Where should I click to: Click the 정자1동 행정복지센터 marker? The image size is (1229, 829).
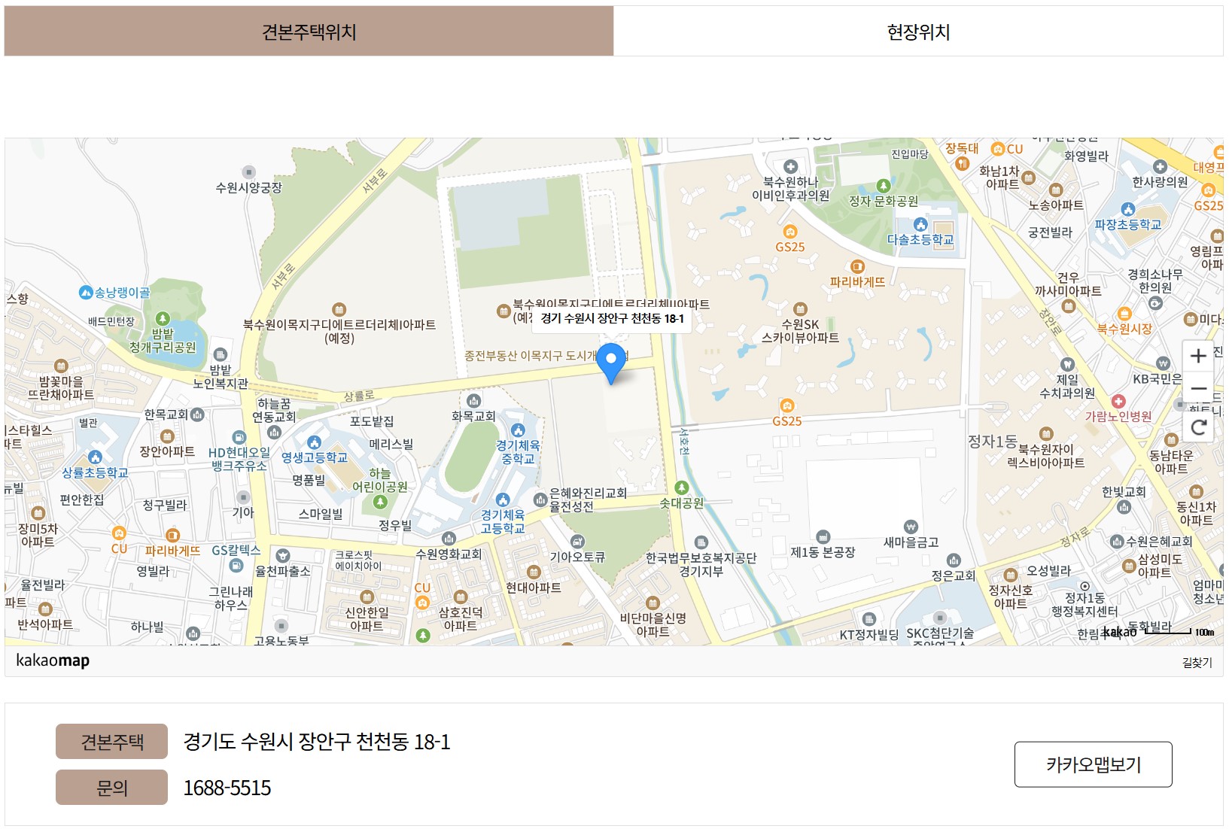point(1085,586)
